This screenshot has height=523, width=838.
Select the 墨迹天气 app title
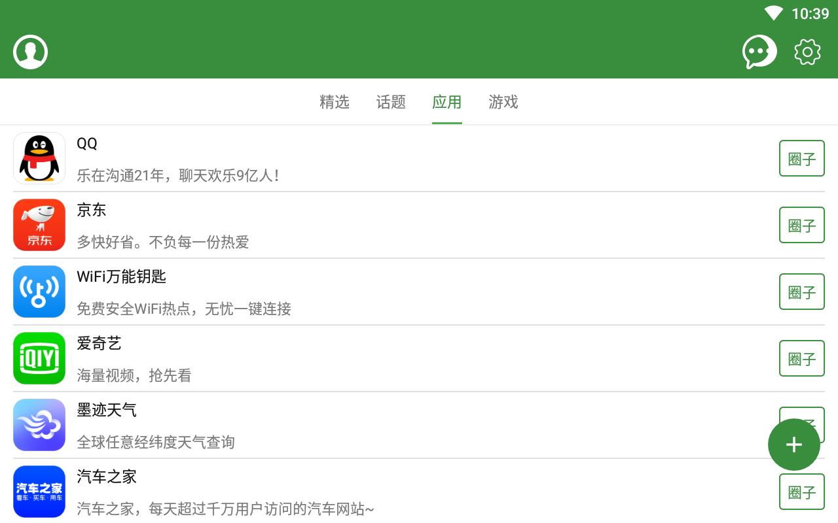coord(107,410)
